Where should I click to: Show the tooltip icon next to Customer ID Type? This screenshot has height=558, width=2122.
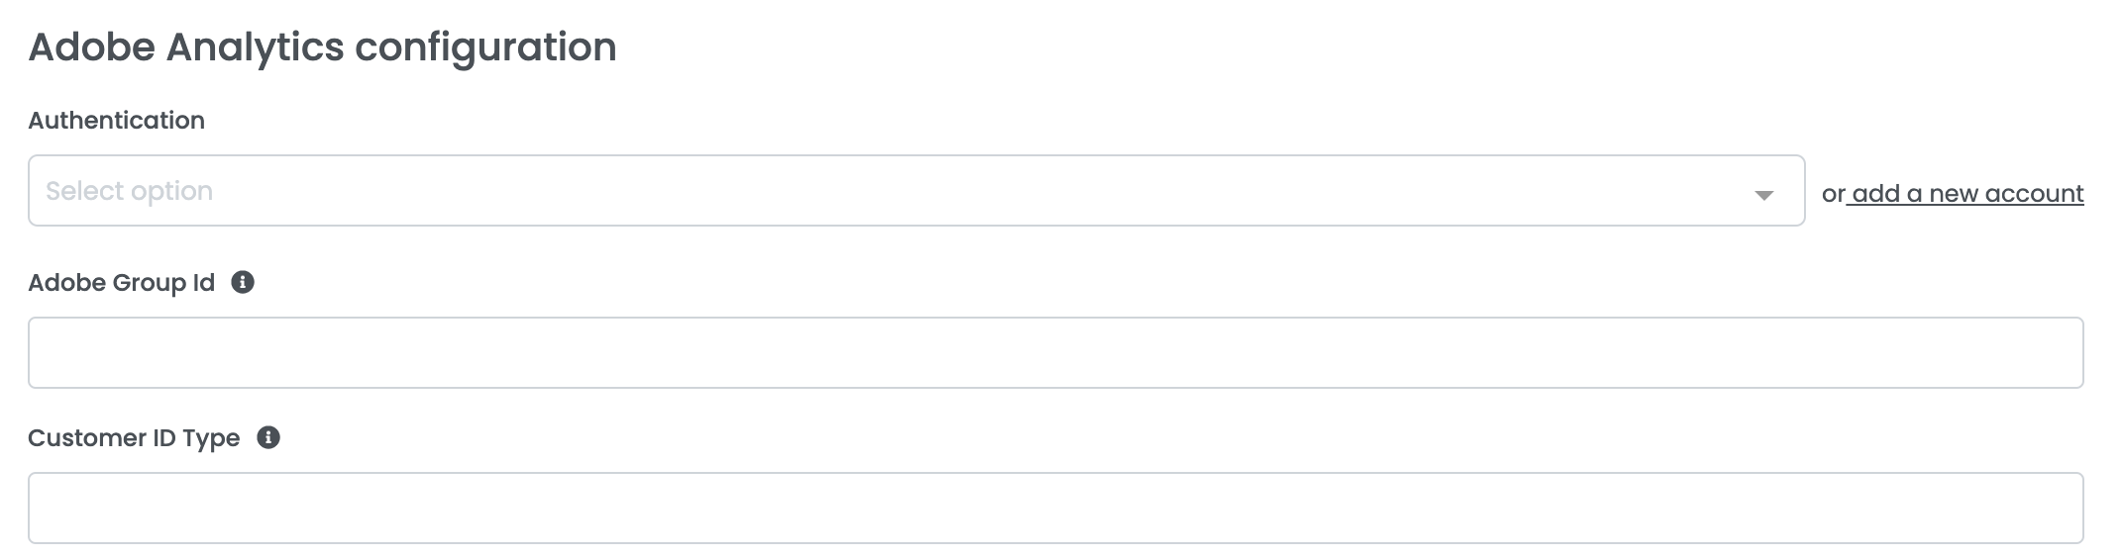pyautogui.click(x=268, y=437)
